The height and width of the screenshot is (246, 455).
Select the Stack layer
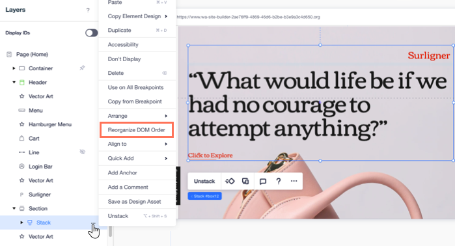44,223
